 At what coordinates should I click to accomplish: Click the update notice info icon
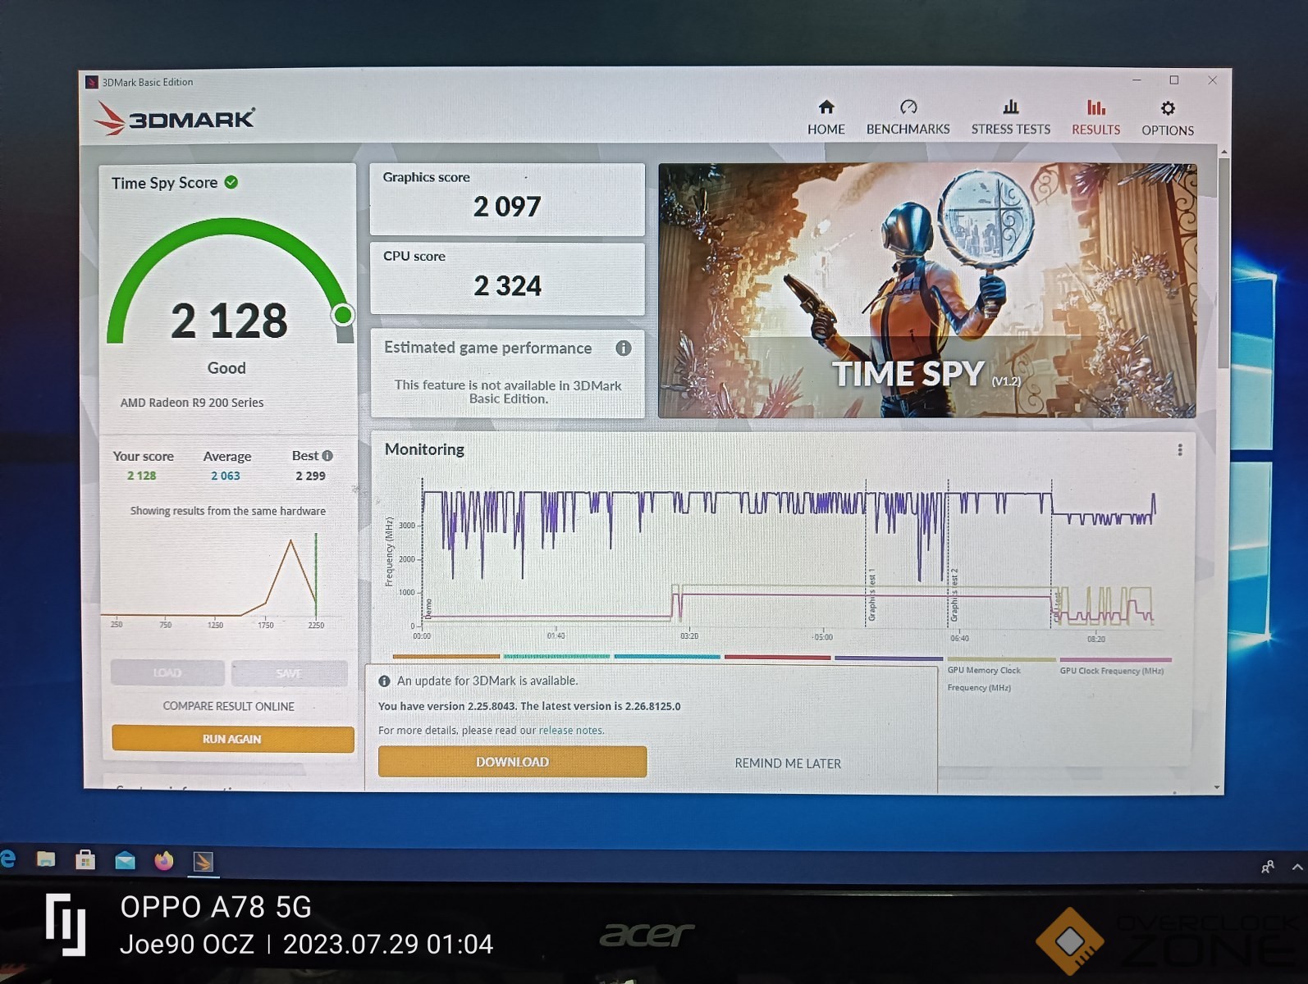pyautogui.click(x=384, y=681)
